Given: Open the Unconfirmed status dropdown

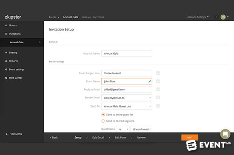Looking at the screenshot, I should 141,129.
